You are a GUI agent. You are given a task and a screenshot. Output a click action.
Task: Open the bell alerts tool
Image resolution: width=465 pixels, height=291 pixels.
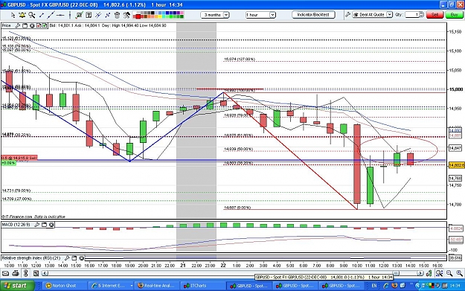point(22,15)
